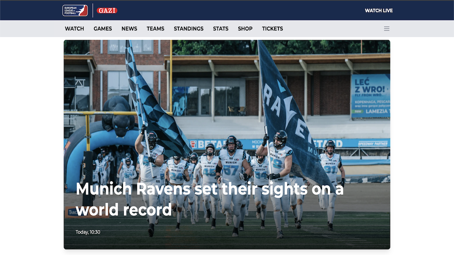Click the "LEĆ Z WRO!" banner in photo
The height and width of the screenshot is (255, 454).
(x=371, y=96)
